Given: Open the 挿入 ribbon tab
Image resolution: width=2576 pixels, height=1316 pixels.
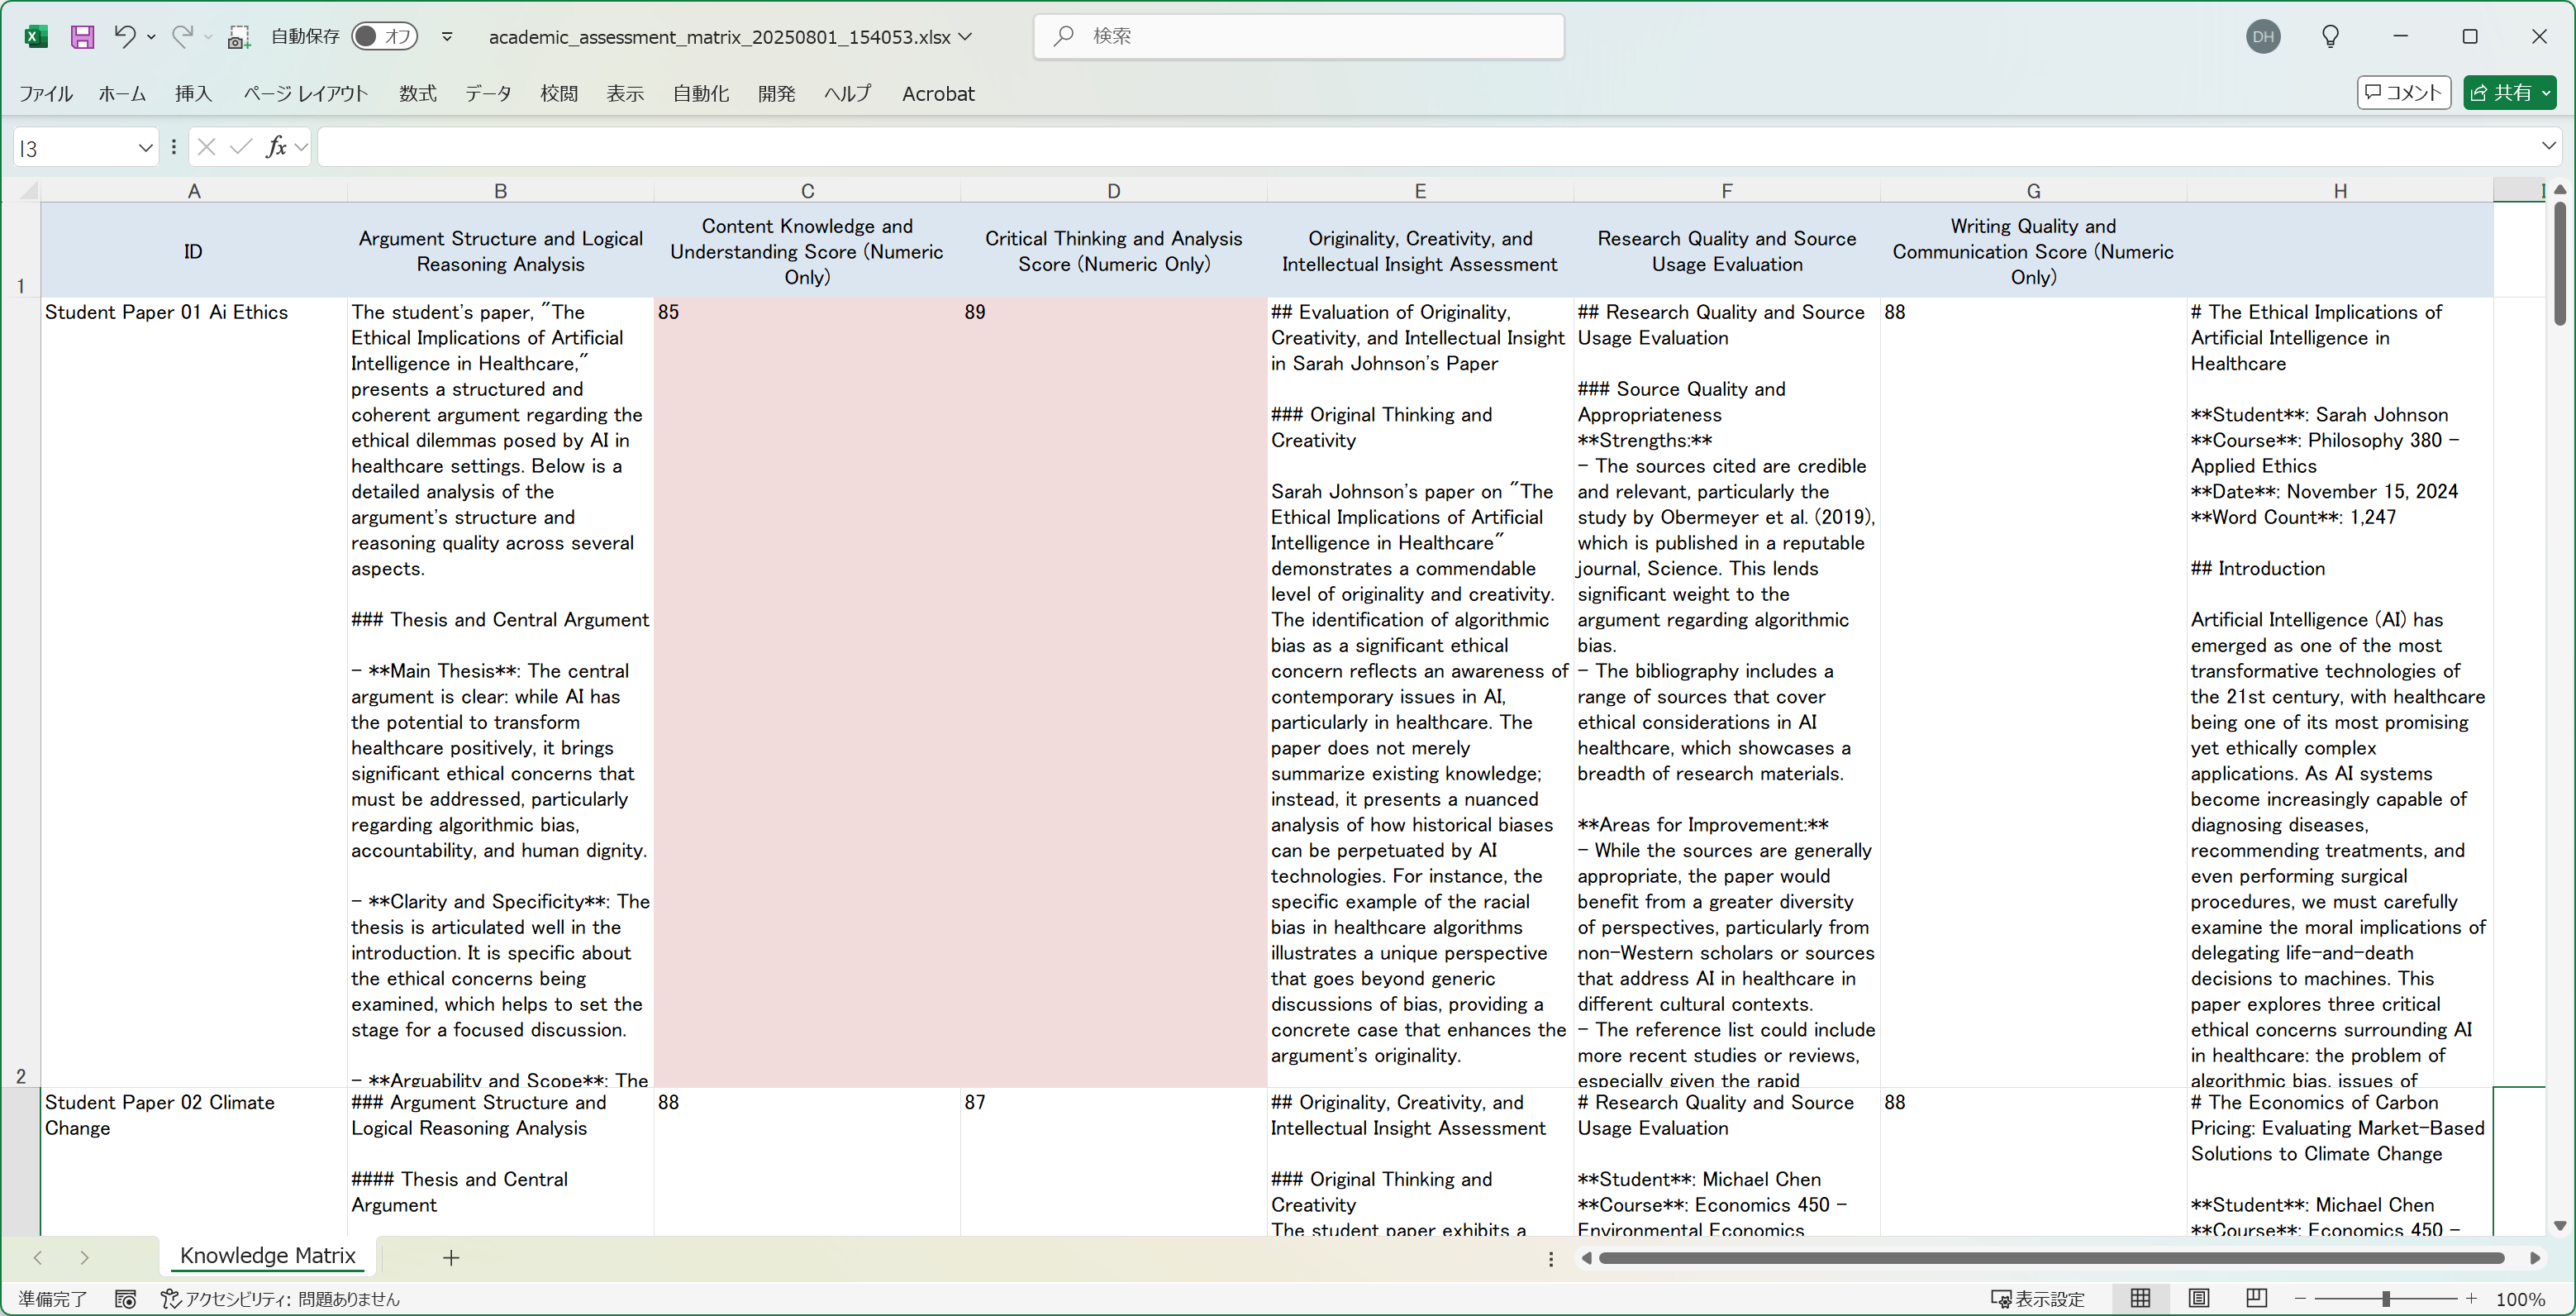Looking at the screenshot, I should click(193, 93).
